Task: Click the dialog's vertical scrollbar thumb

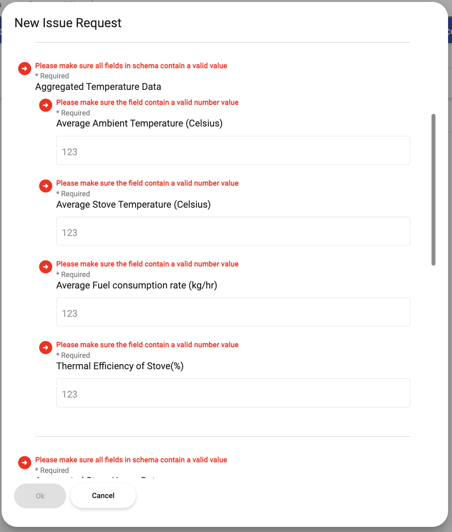Action: tap(433, 190)
